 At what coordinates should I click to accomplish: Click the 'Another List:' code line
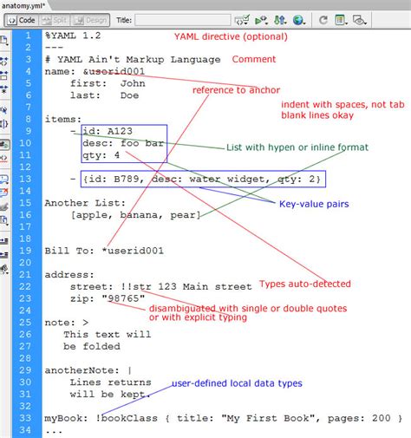click(85, 203)
